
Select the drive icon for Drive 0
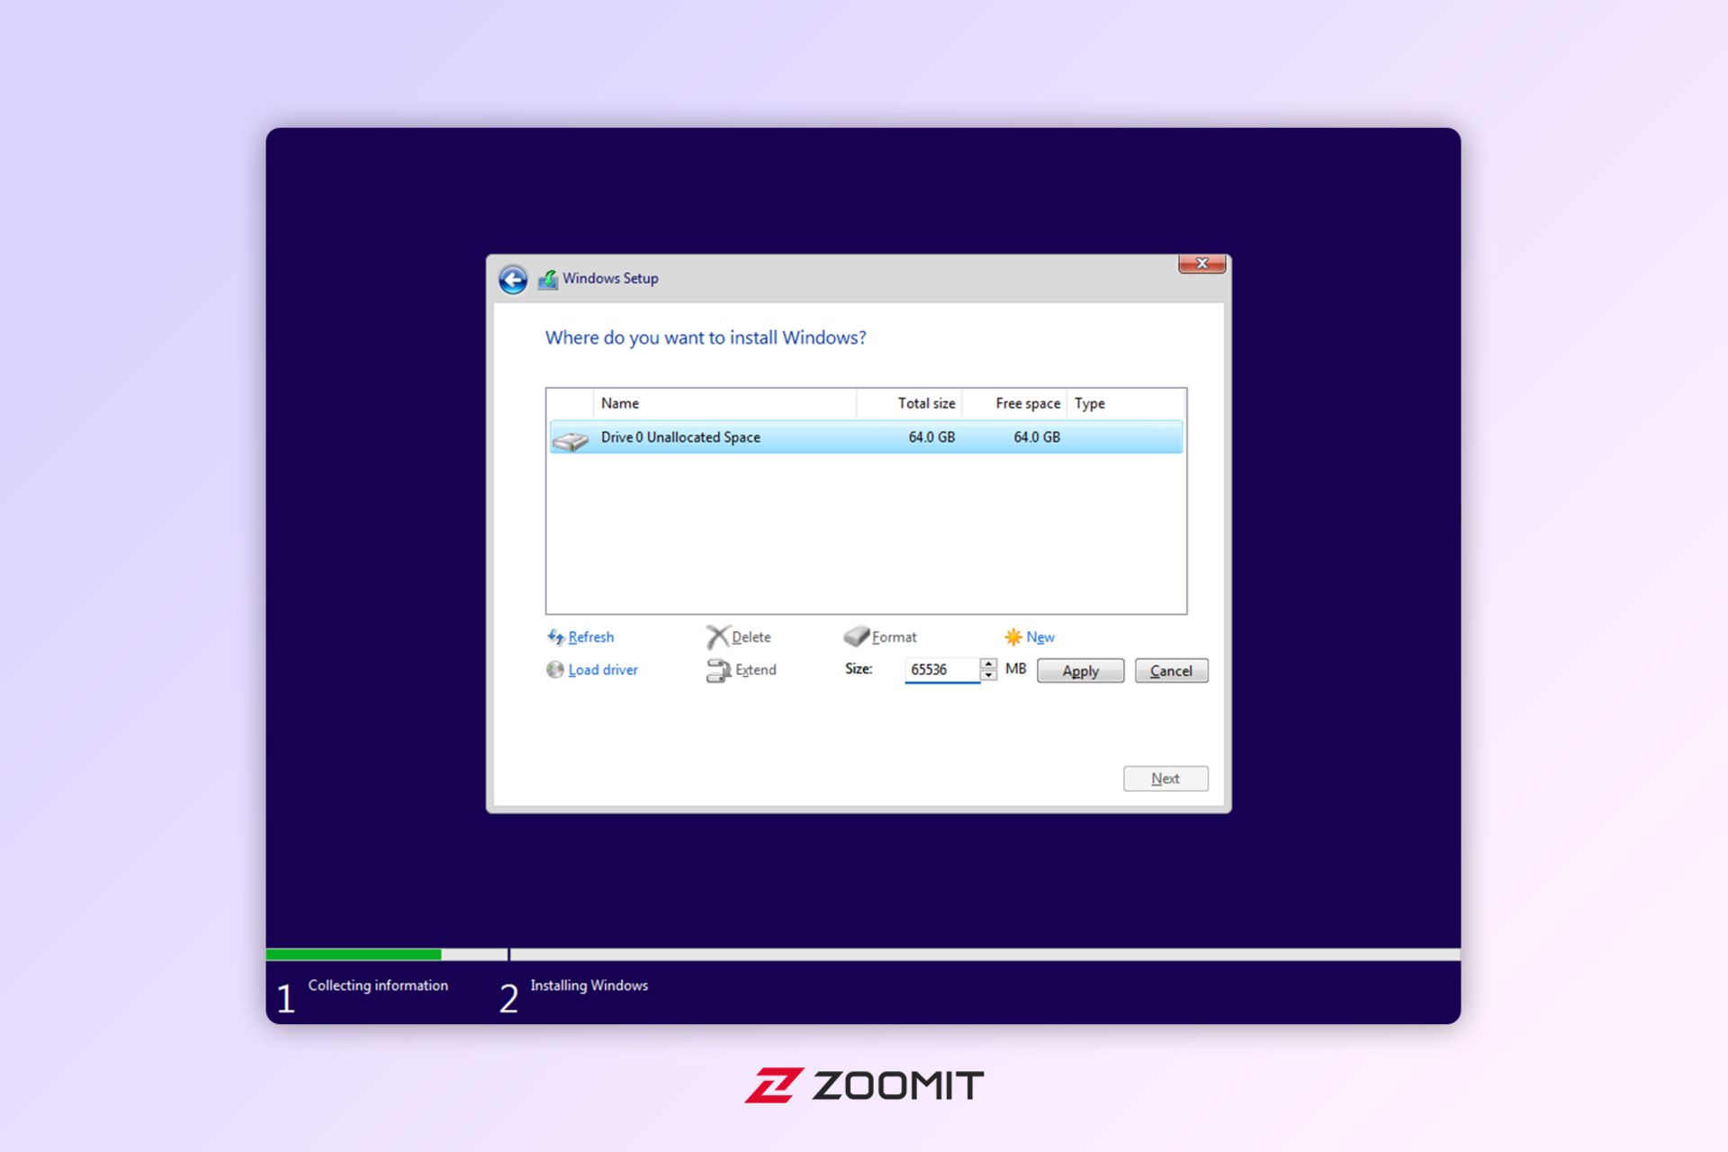coord(570,440)
